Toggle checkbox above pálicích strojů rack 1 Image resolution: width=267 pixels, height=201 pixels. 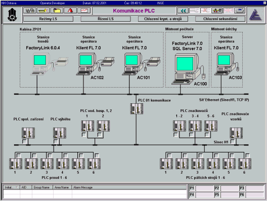click(x=169, y=155)
